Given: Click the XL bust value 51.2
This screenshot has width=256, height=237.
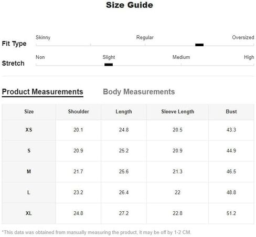Looking at the screenshot, I should pyautogui.click(x=231, y=213).
